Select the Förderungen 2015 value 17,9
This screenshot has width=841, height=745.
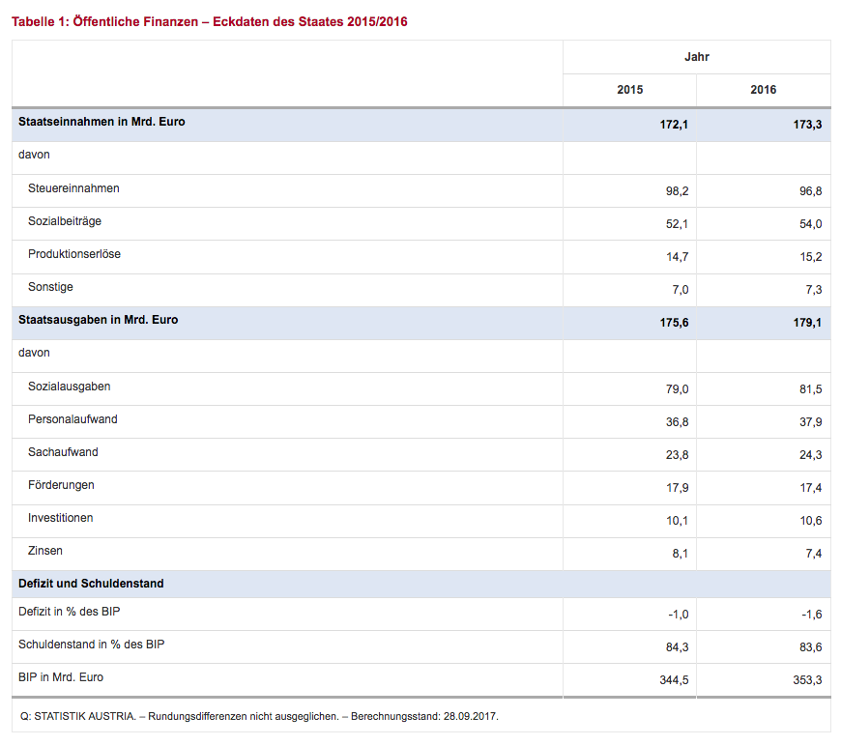coord(677,488)
